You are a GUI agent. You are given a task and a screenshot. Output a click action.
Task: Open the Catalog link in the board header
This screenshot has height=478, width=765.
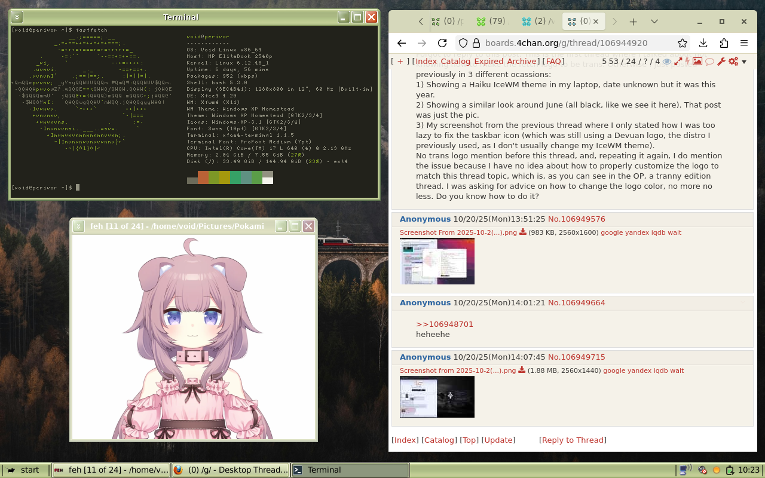tap(455, 62)
